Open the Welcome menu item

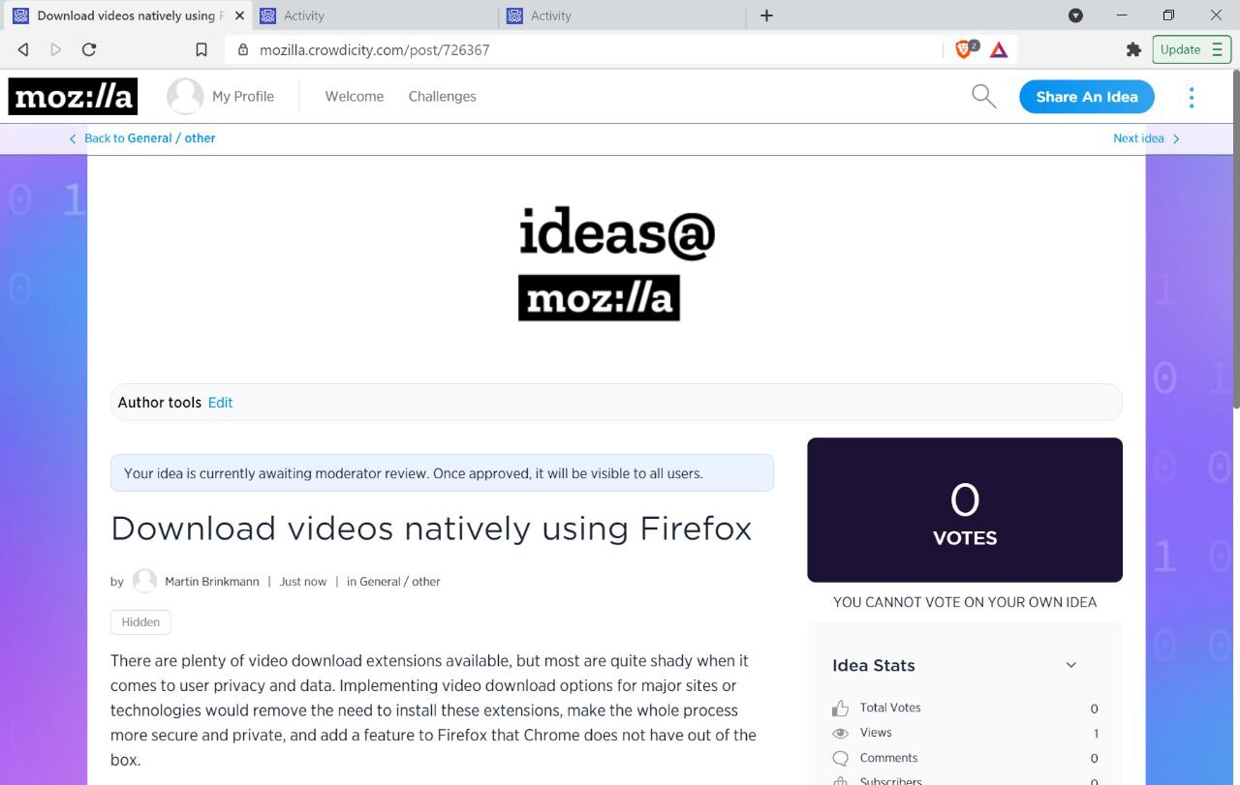pyautogui.click(x=355, y=96)
